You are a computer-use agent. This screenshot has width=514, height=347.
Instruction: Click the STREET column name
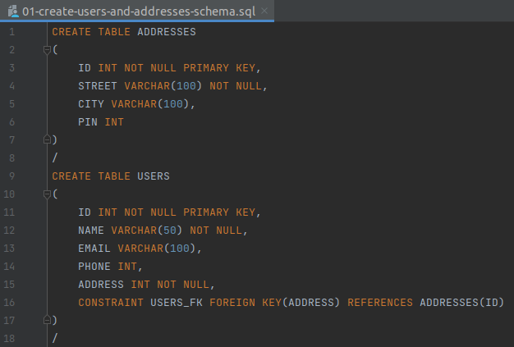tap(98, 86)
